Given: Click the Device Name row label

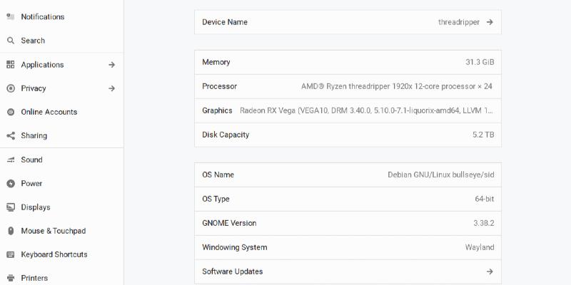Looking at the screenshot, I should 225,22.
